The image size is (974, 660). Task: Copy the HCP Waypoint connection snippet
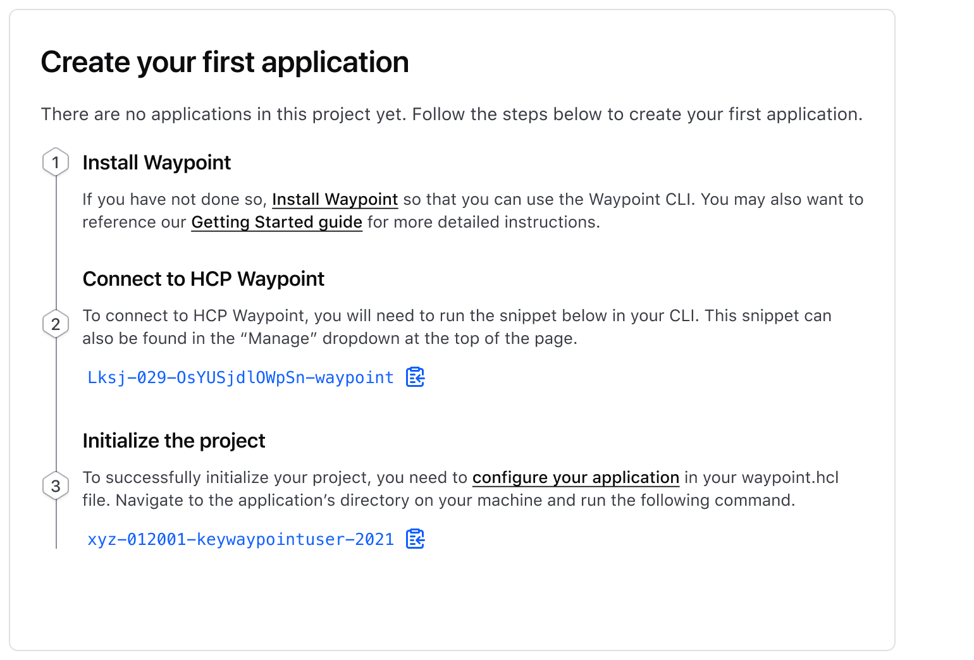tap(414, 377)
